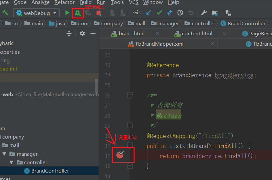Viewport: 272px width, 180px height.
Task: Select dao.iml in the project tree
Action: 8,69
